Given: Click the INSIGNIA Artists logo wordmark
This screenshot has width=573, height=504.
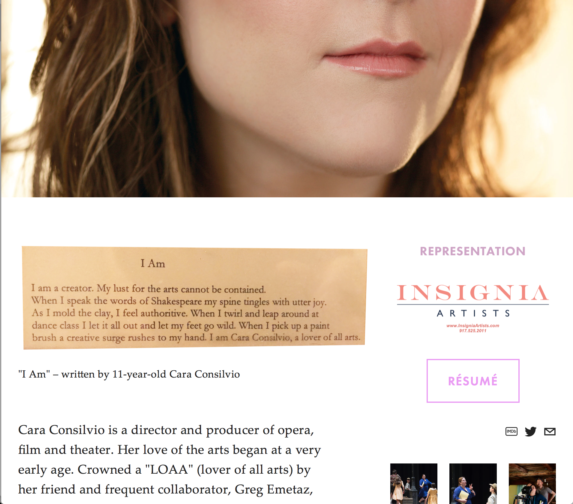Looking at the screenshot, I should tap(473, 293).
